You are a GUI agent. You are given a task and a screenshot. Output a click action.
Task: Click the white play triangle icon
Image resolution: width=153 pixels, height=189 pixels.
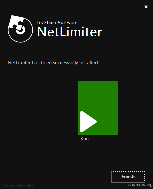coord(88,122)
